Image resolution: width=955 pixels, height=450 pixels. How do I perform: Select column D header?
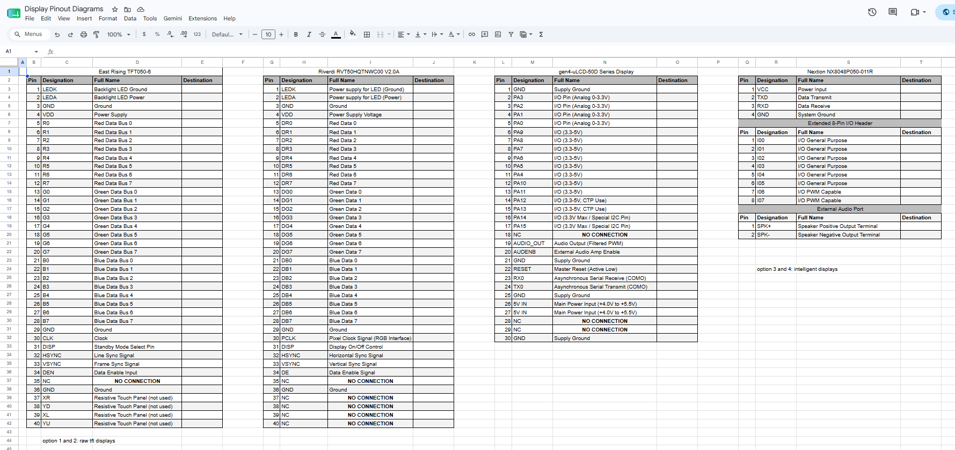point(137,62)
